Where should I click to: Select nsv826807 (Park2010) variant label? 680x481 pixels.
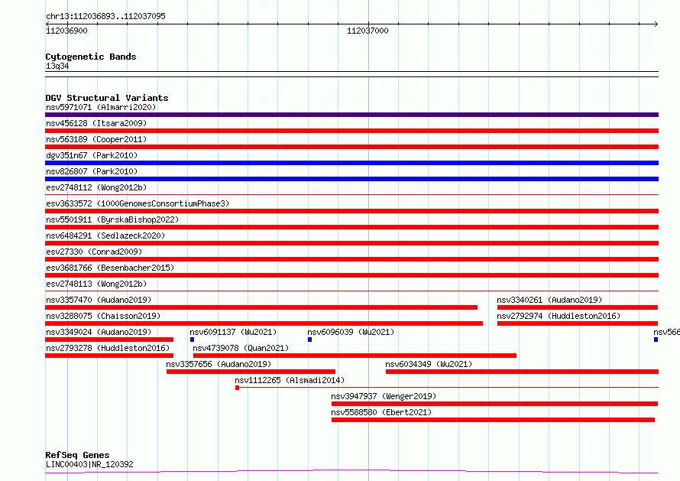point(92,171)
